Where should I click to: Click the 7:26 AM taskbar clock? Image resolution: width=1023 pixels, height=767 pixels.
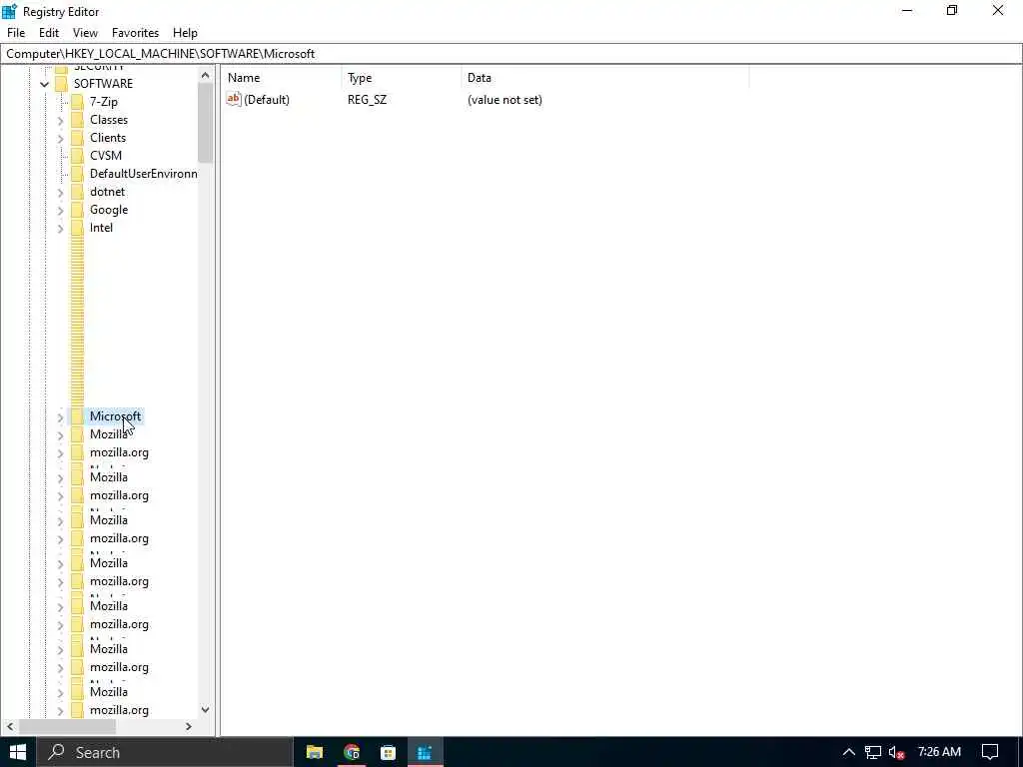tap(939, 752)
